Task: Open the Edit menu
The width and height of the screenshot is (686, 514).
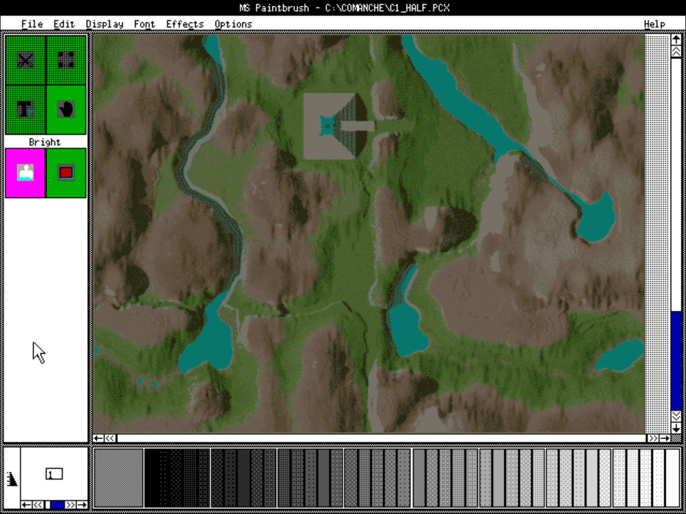Action: pyautogui.click(x=64, y=24)
